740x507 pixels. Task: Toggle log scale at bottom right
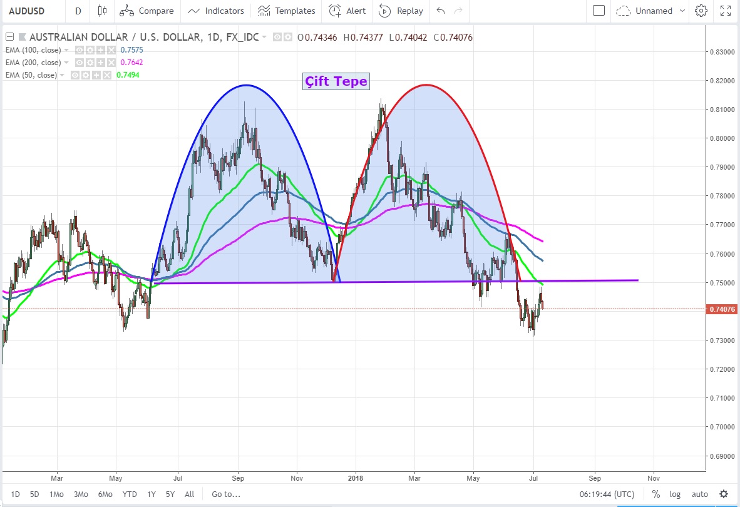tap(674, 494)
